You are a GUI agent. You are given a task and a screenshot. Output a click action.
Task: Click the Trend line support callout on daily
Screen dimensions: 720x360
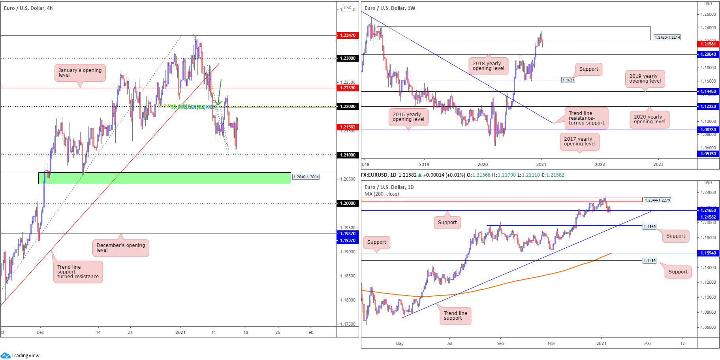[x=455, y=316]
